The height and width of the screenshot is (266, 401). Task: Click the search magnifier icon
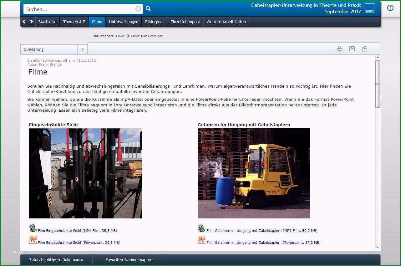click(x=148, y=9)
